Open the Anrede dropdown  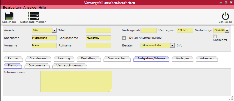point(54,31)
